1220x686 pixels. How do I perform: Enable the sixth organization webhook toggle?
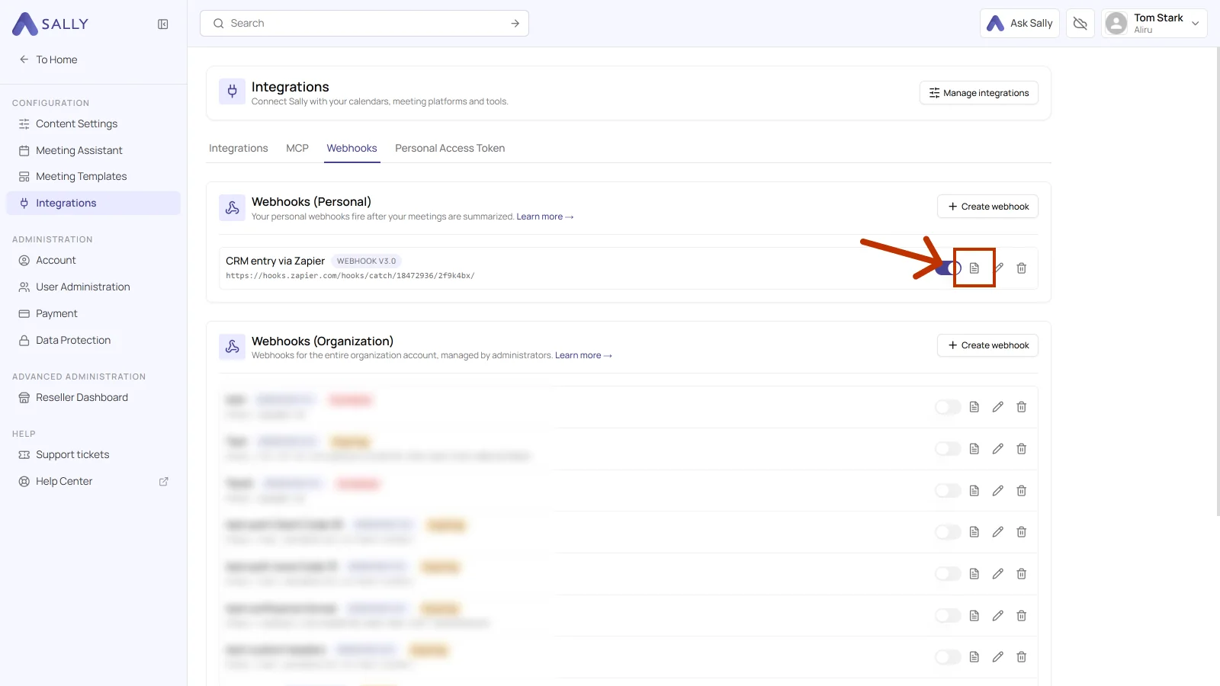point(948,616)
